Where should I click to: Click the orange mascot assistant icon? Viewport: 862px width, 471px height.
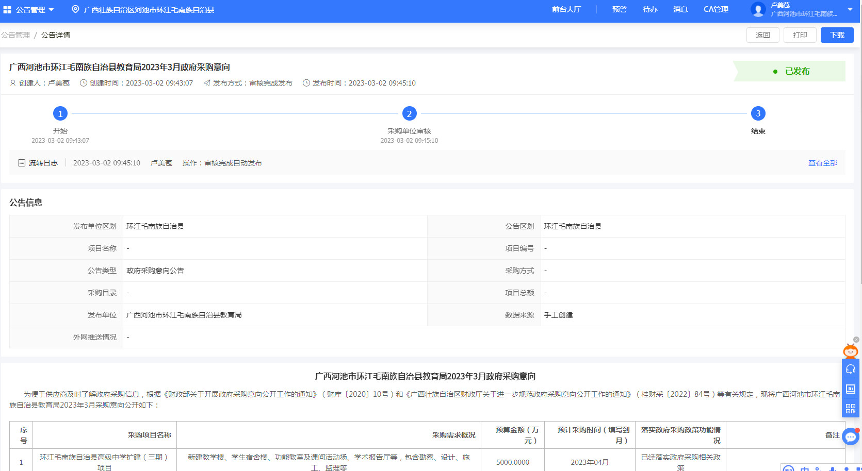[850, 351]
